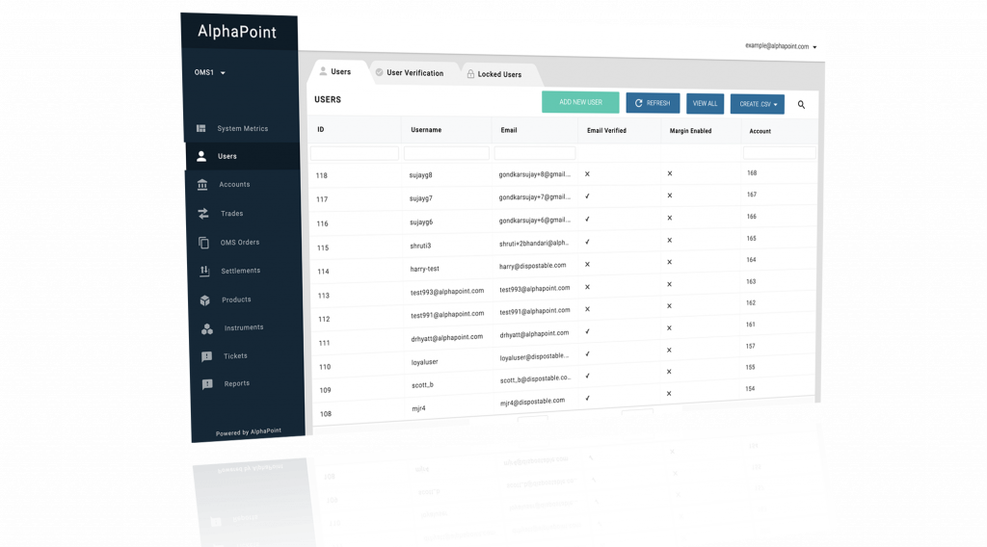Open Accounts via the bank icon
Viewport: 987px width, 547px height.
point(202,185)
